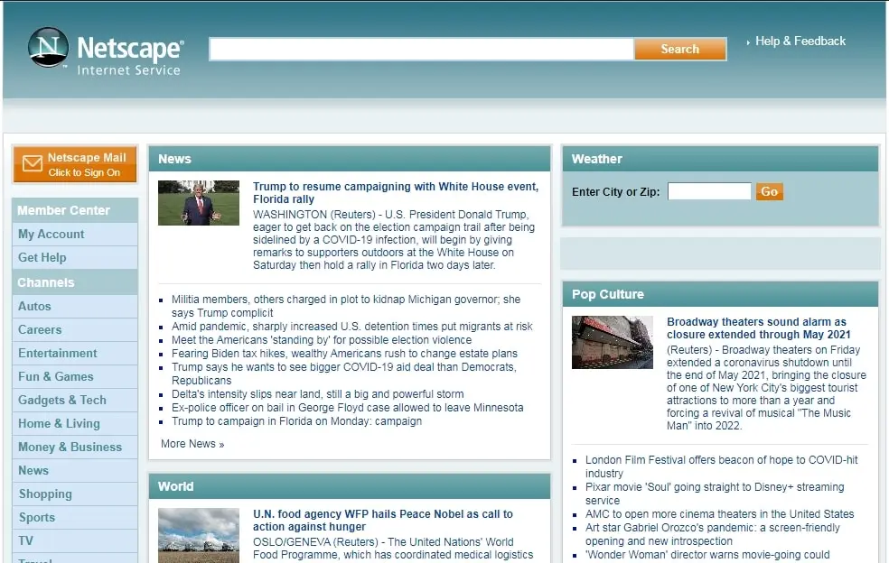Click the More News link
Screen dimensions: 889x563
(192, 444)
